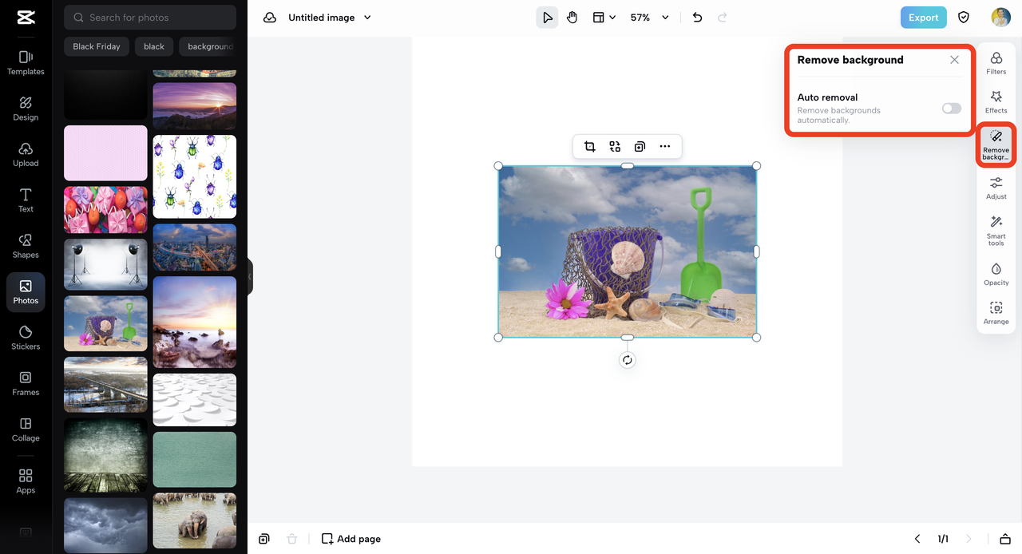Open the Apps panel
Screen dimensions: 1022x554
pyautogui.click(x=26, y=481)
